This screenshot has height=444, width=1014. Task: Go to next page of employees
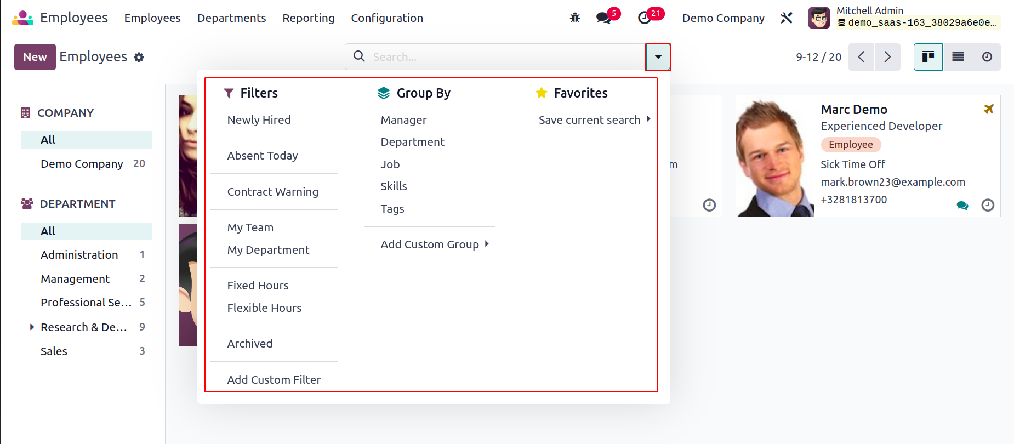point(887,57)
